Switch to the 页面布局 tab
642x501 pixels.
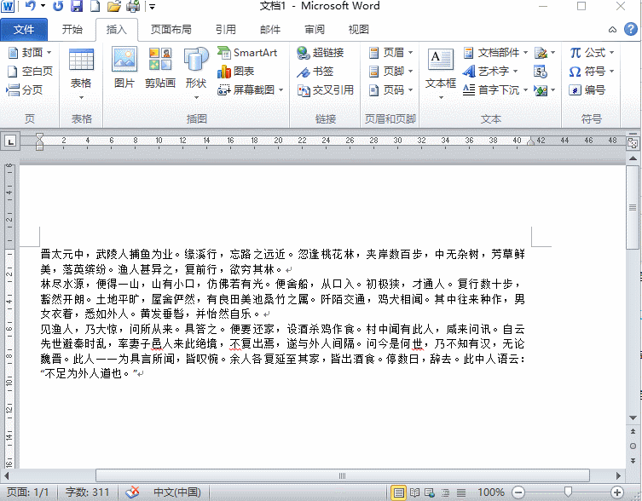pos(171,30)
